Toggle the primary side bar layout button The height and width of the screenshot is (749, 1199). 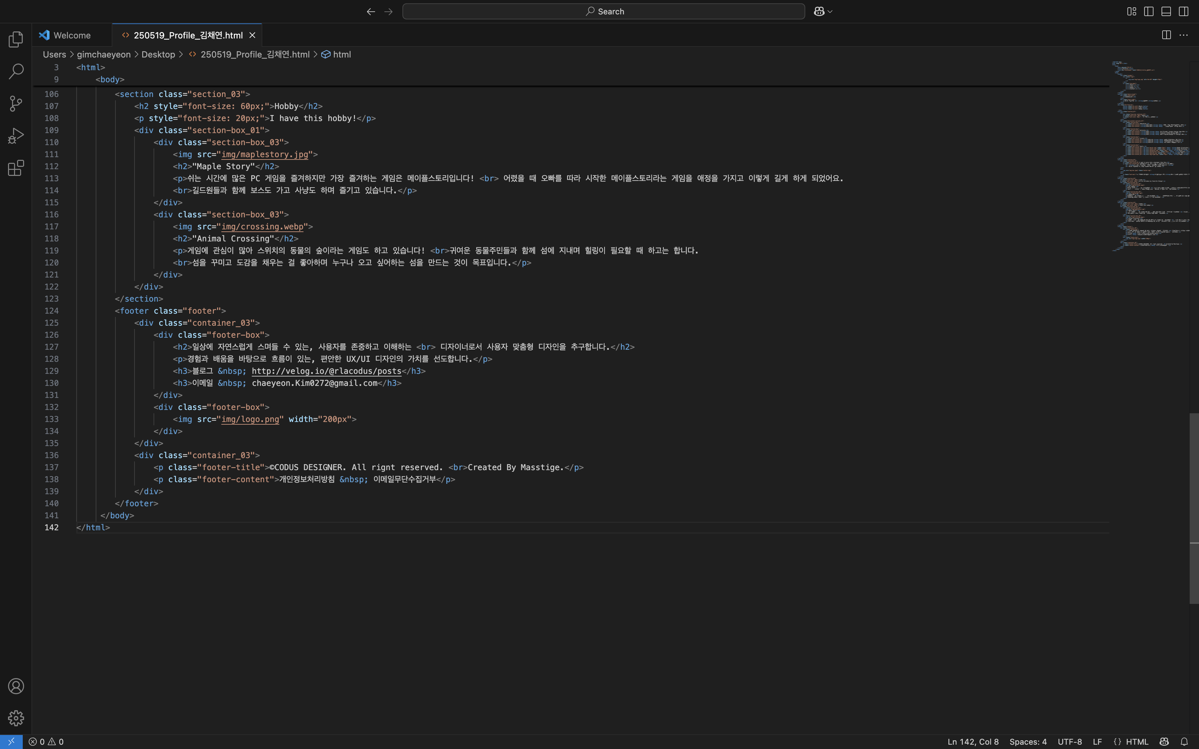pos(1148,11)
